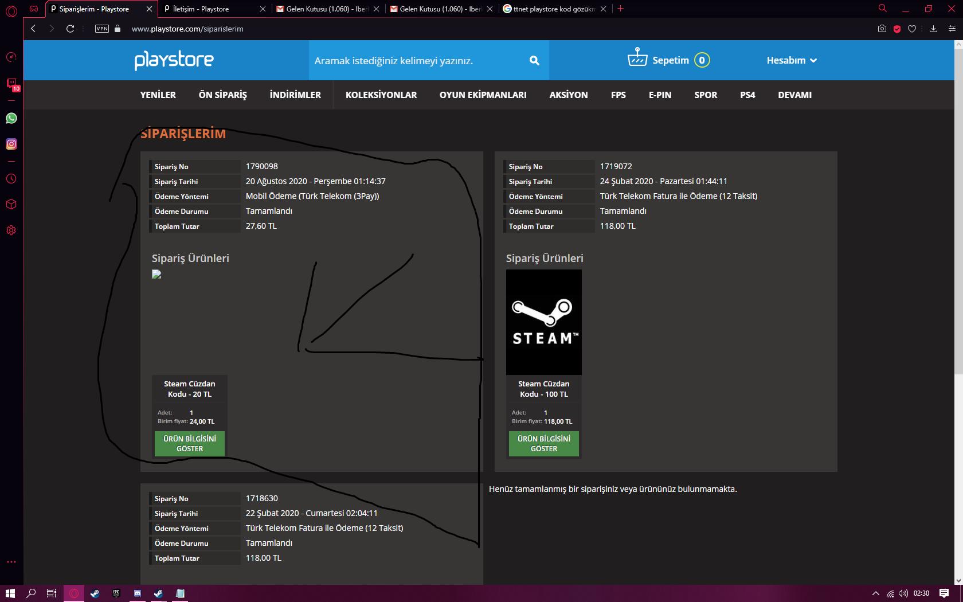Click the broken image of the 20 TL product
The image size is (963, 602).
(156, 274)
